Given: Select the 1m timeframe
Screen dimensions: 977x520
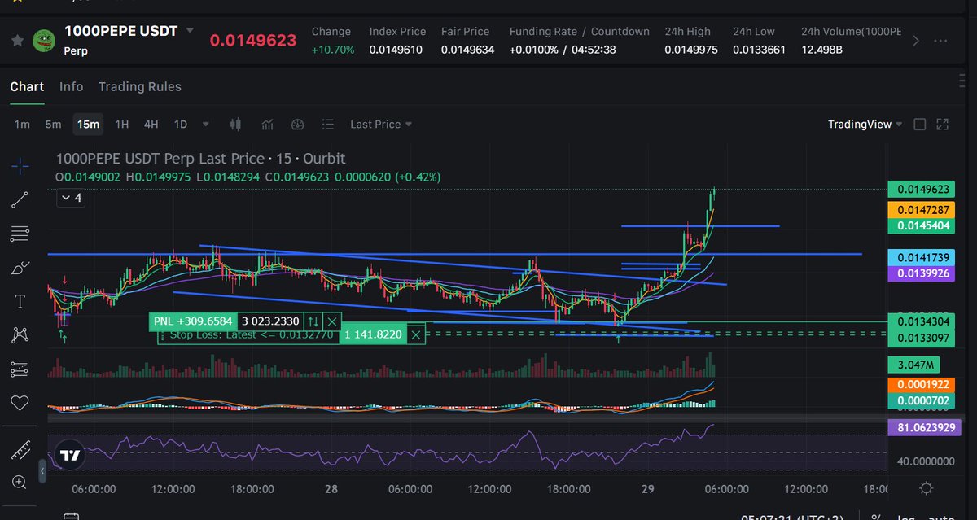Looking at the screenshot, I should tap(22, 125).
